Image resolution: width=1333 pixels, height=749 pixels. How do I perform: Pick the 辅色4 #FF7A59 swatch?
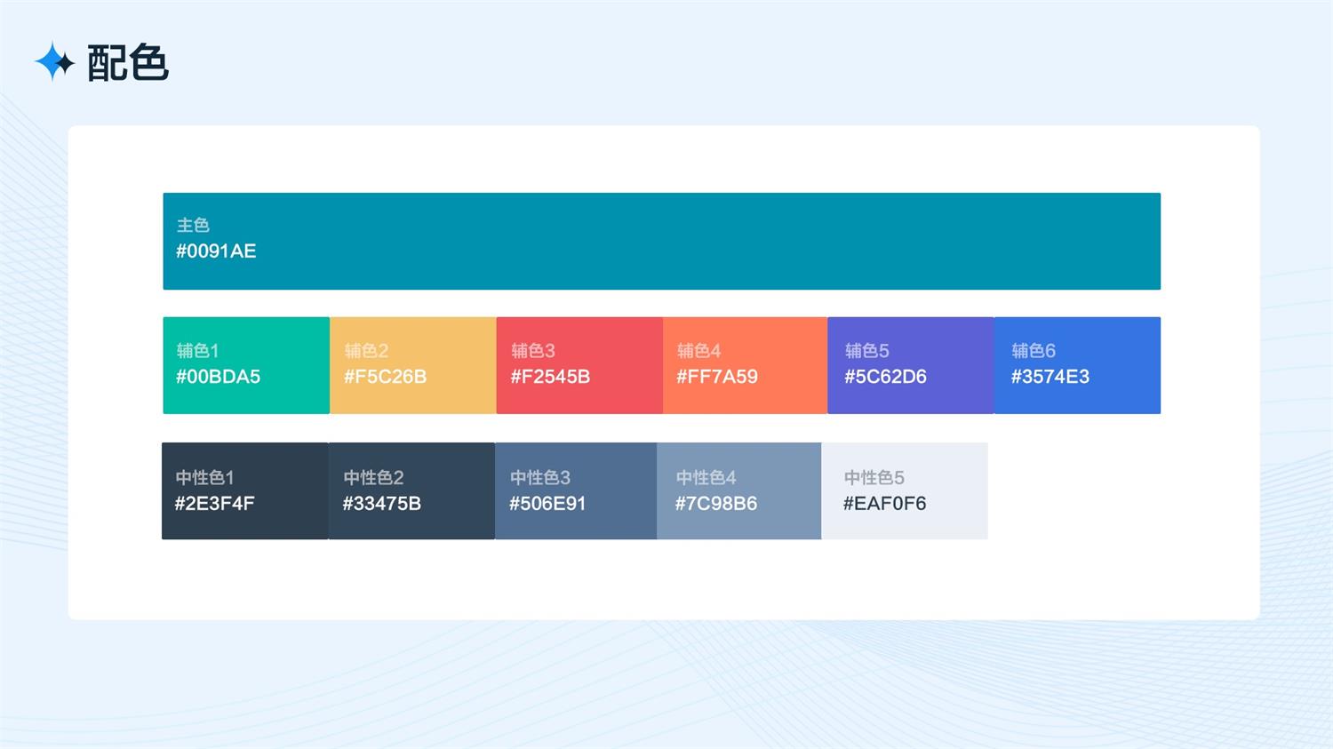point(745,365)
